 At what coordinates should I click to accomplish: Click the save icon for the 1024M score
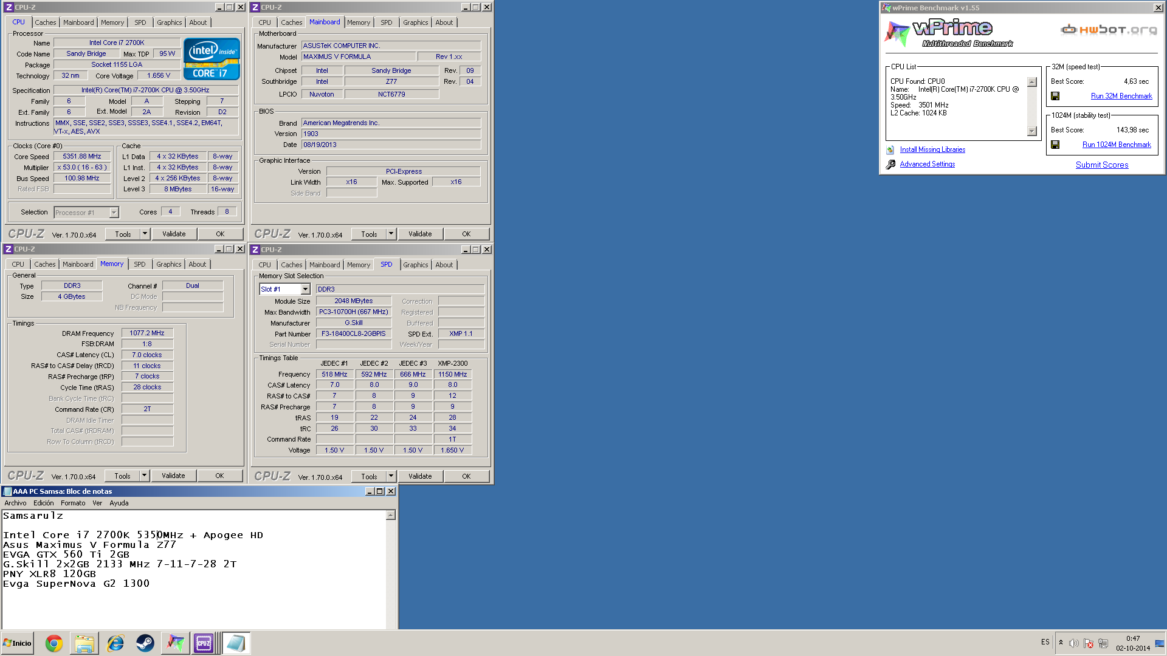(1055, 145)
